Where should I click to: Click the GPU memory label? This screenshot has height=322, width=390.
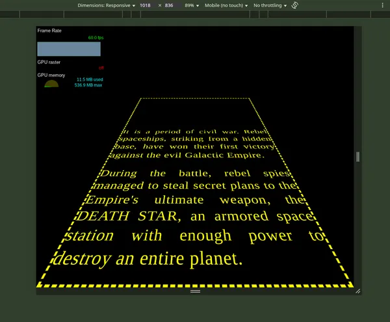(51, 75)
